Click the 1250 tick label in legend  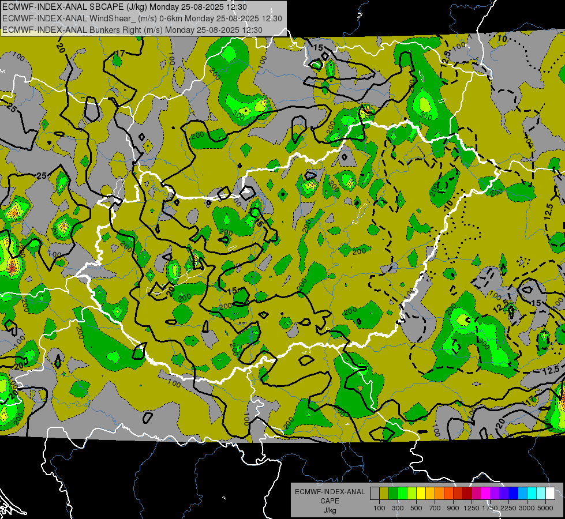click(x=472, y=508)
